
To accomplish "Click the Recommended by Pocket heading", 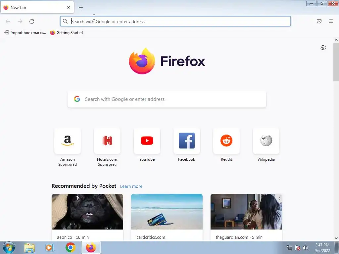I will click(84, 186).
